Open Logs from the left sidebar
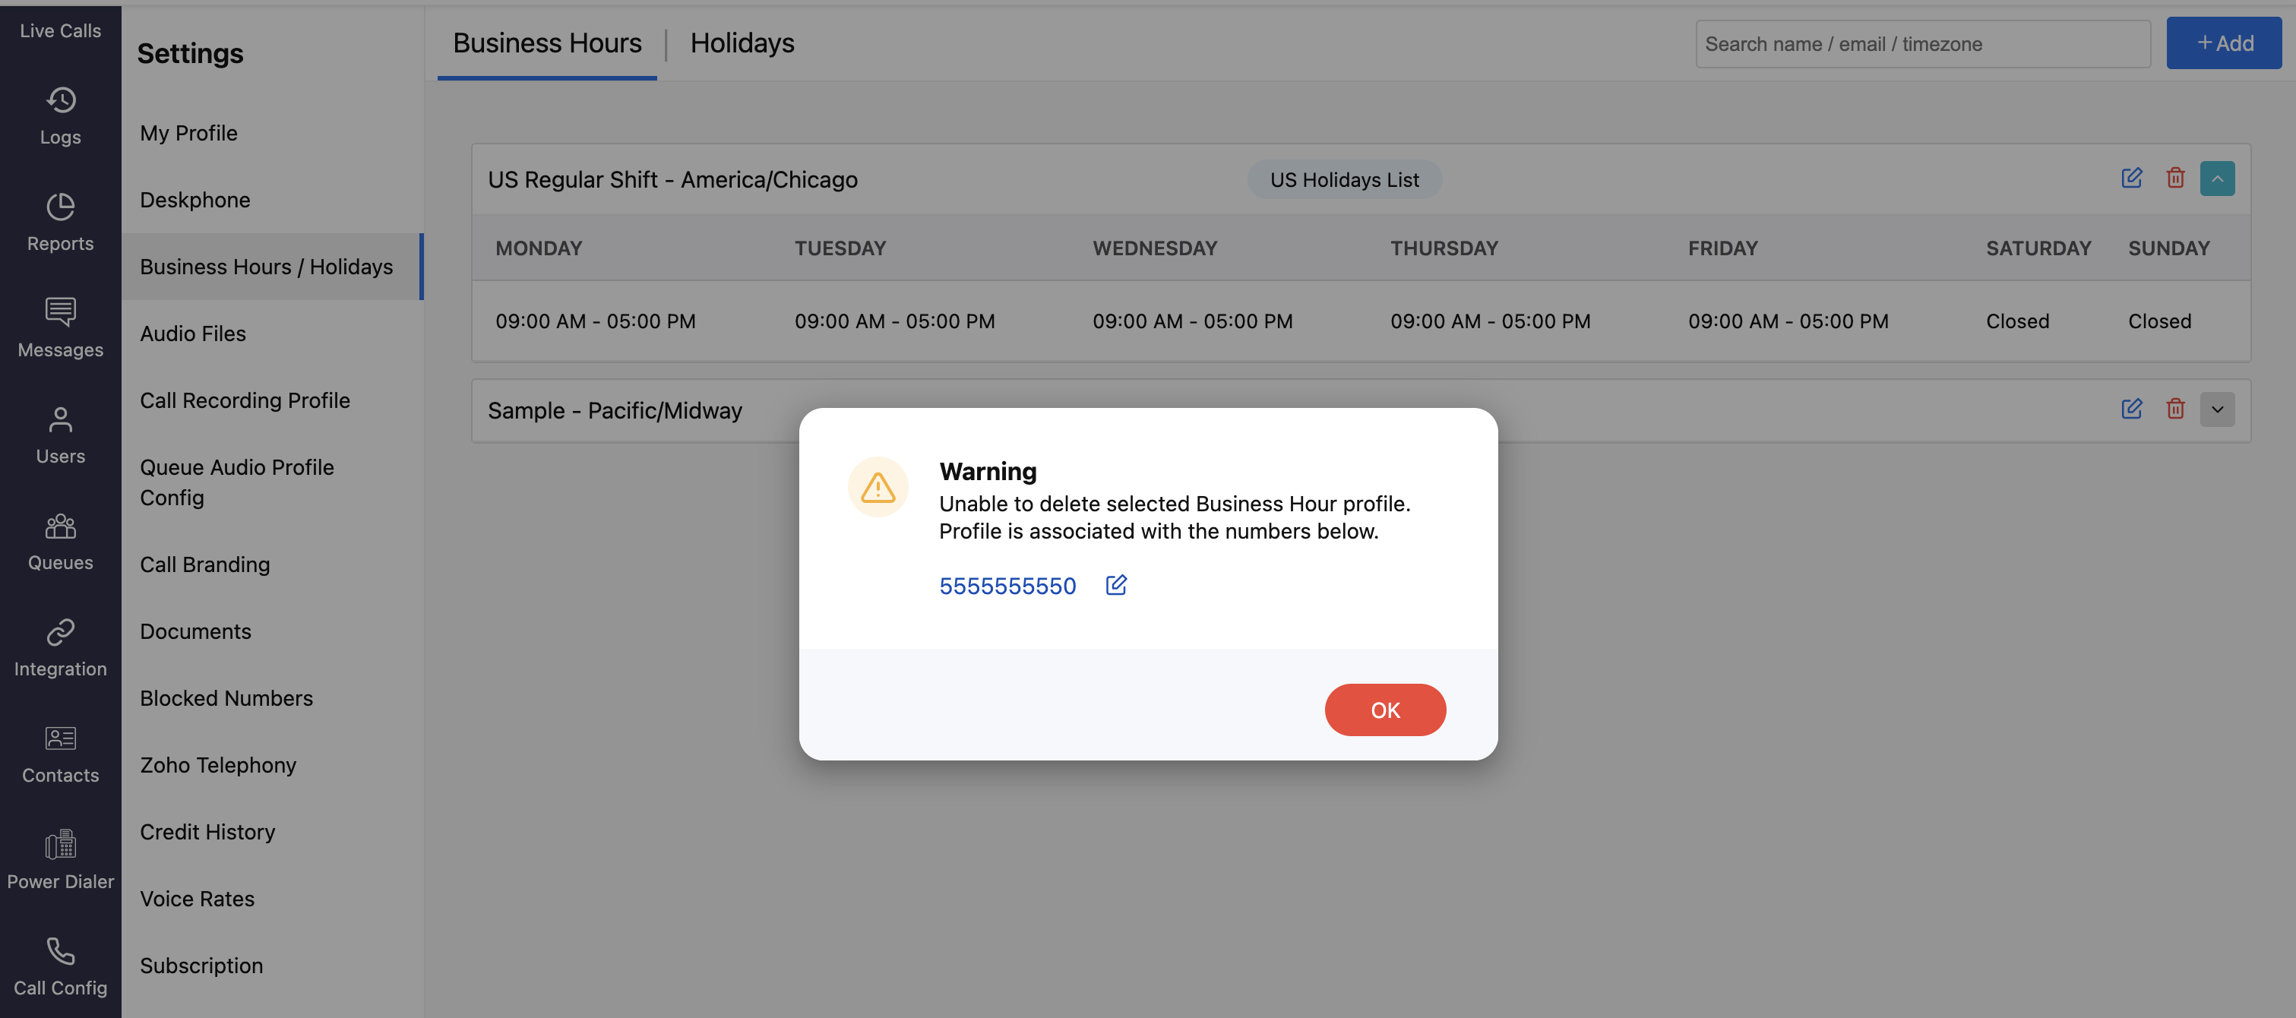Image resolution: width=2296 pixels, height=1018 pixels. click(60, 115)
